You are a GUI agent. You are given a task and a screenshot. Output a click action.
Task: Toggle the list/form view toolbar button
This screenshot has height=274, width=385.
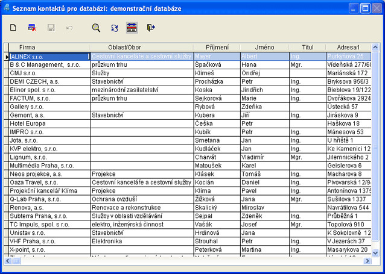[132, 28]
